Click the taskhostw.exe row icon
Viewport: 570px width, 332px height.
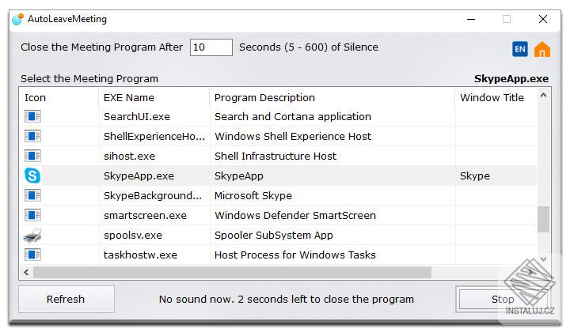coord(32,255)
